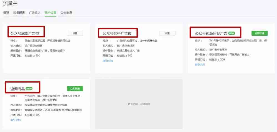
Task: Click 按广告点击结算 in 公众号文中广告位 card
Action: click(x=126, y=46)
